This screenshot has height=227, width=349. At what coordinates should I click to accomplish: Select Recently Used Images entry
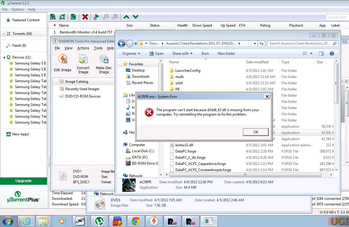coord(82,89)
